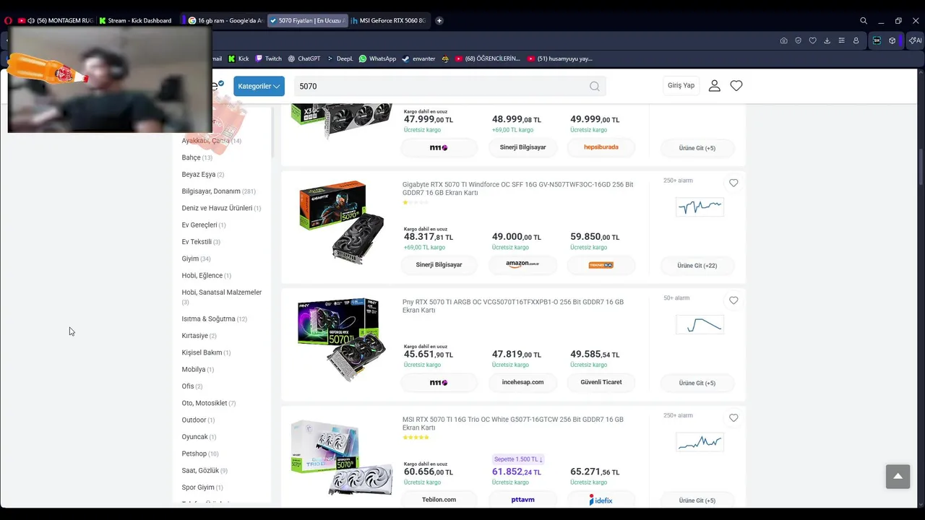Open browser downloads icon in toolbar
Image resolution: width=925 pixels, height=520 pixels.
coord(827,40)
